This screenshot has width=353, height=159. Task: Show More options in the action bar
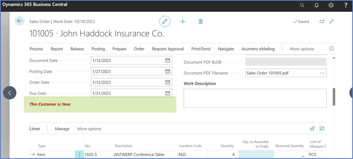click(302, 49)
